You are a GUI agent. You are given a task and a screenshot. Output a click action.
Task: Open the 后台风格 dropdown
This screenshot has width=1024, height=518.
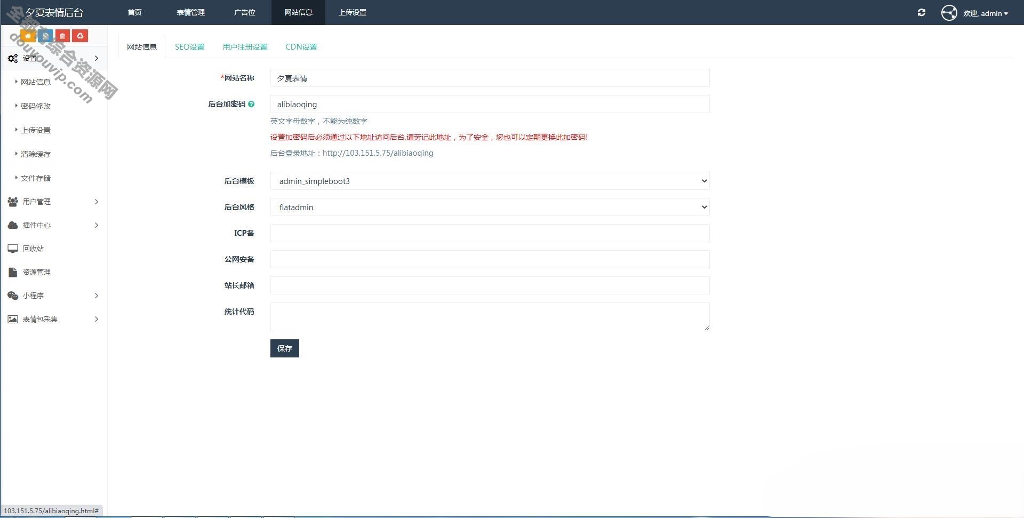point(490,207)
